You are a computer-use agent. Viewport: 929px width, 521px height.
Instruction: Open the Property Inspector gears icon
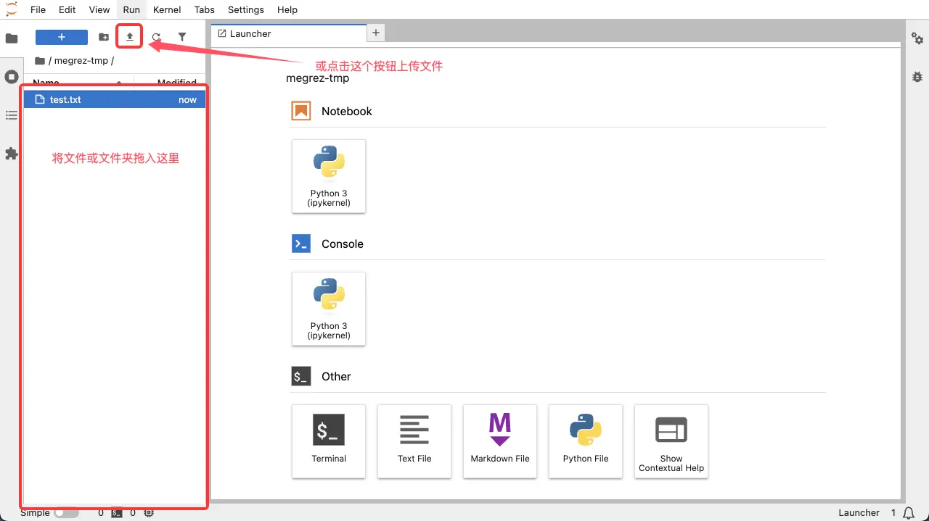[x=917, y=38]
